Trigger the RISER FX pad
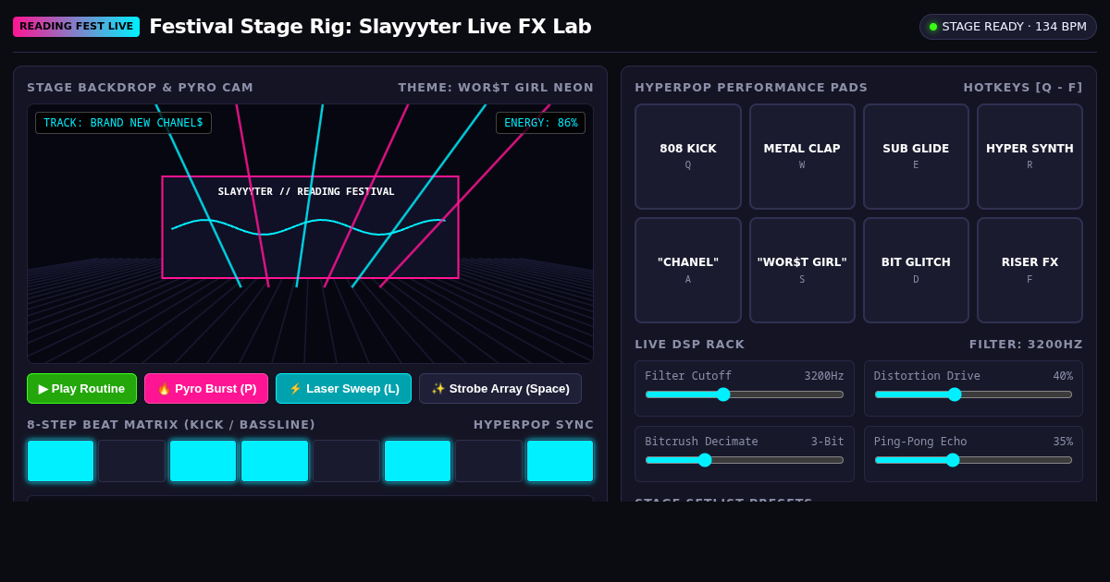Viewport: 1110px width, 582px height. pyautogui.click(x=1030, y=270)
